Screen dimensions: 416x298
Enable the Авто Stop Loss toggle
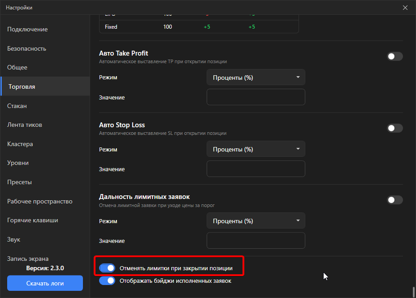pos(395,128)
